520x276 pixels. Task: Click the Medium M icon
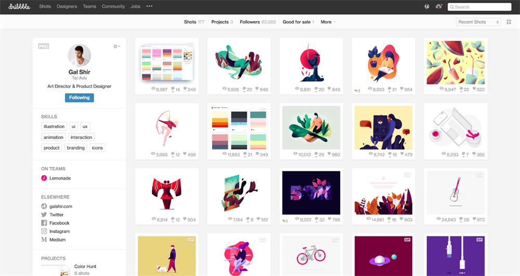tap(44, 240)
